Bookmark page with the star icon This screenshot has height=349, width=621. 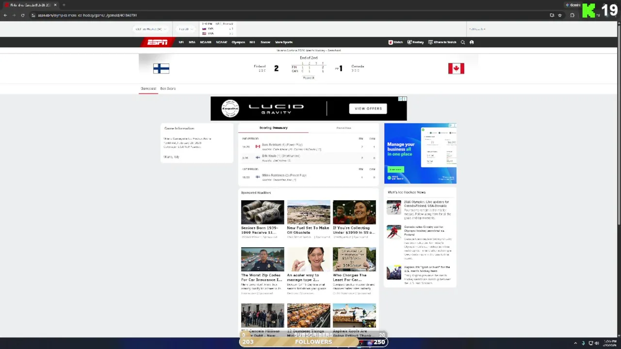pyautogui.click(x=560, y=15)
